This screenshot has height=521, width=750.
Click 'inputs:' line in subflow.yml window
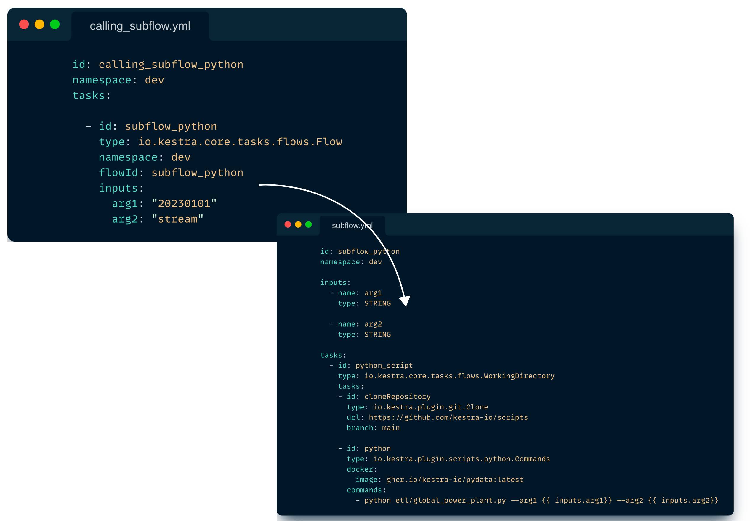pyautogui.click(x=336, y=283)
